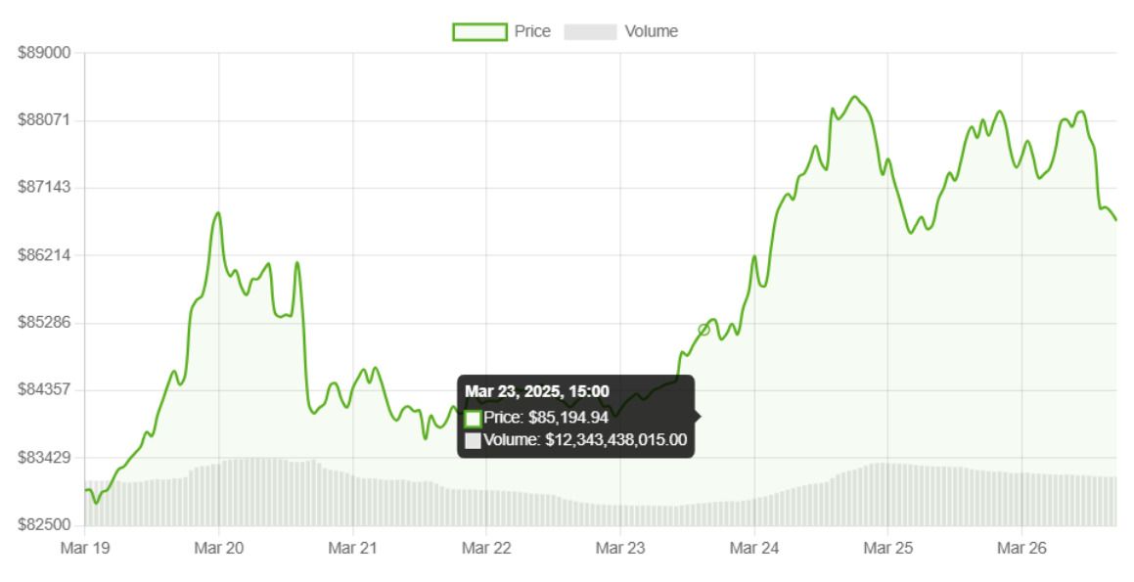Click the Mar 25 x-axis label

click(x=888, y=548)
